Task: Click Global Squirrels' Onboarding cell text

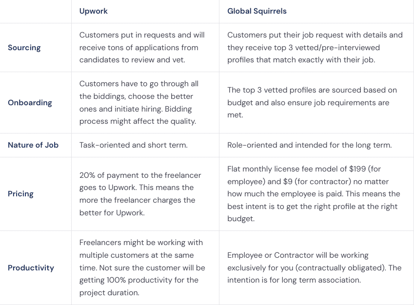Action: point(312,103)
